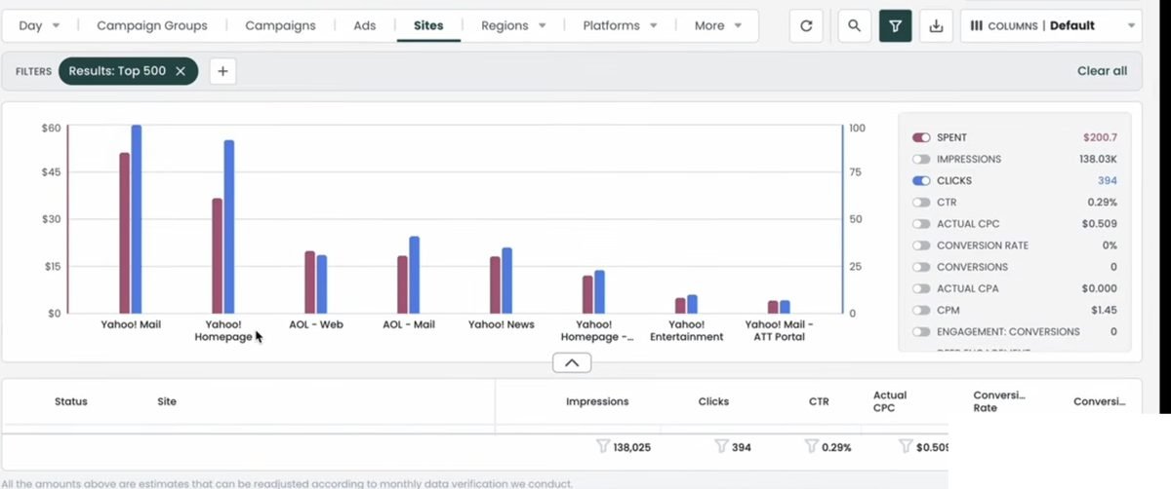
Task: Open the Columns Default selector
Action: [x=1051, y=26]
